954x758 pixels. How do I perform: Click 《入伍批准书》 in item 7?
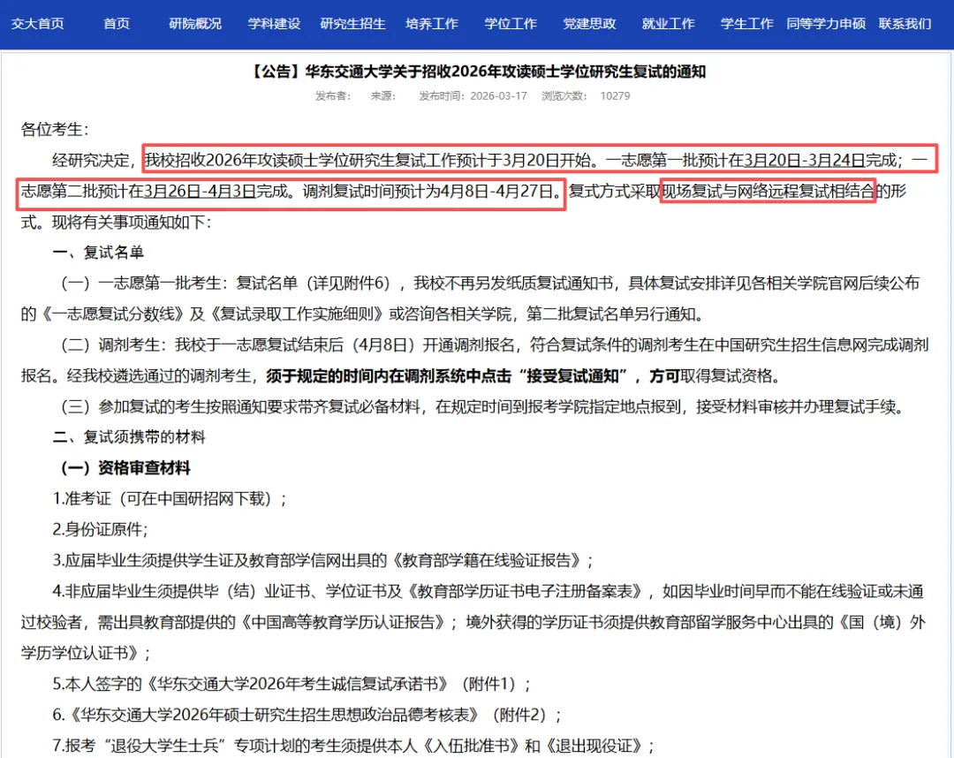tap(470, 746)
